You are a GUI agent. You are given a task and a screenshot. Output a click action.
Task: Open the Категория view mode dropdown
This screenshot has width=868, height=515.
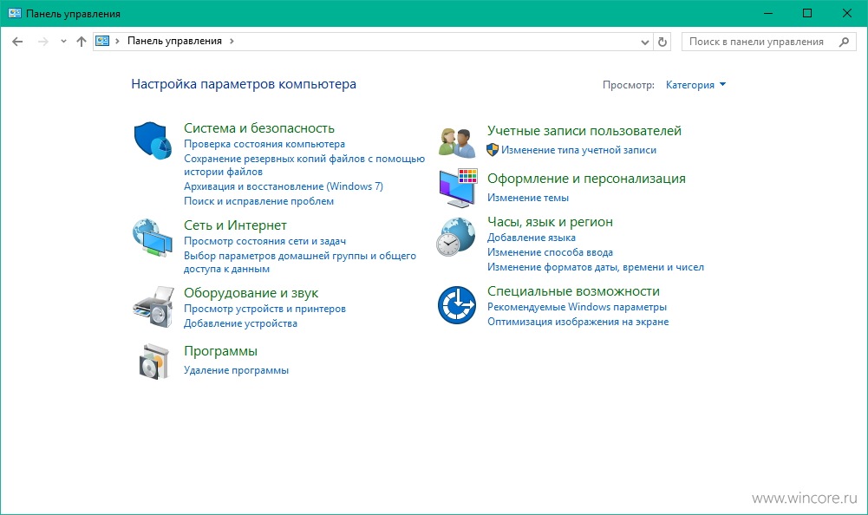point(695,85)
